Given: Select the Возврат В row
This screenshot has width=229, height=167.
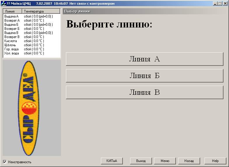Looking at the screenshot, I should click(x=32, y=37).
